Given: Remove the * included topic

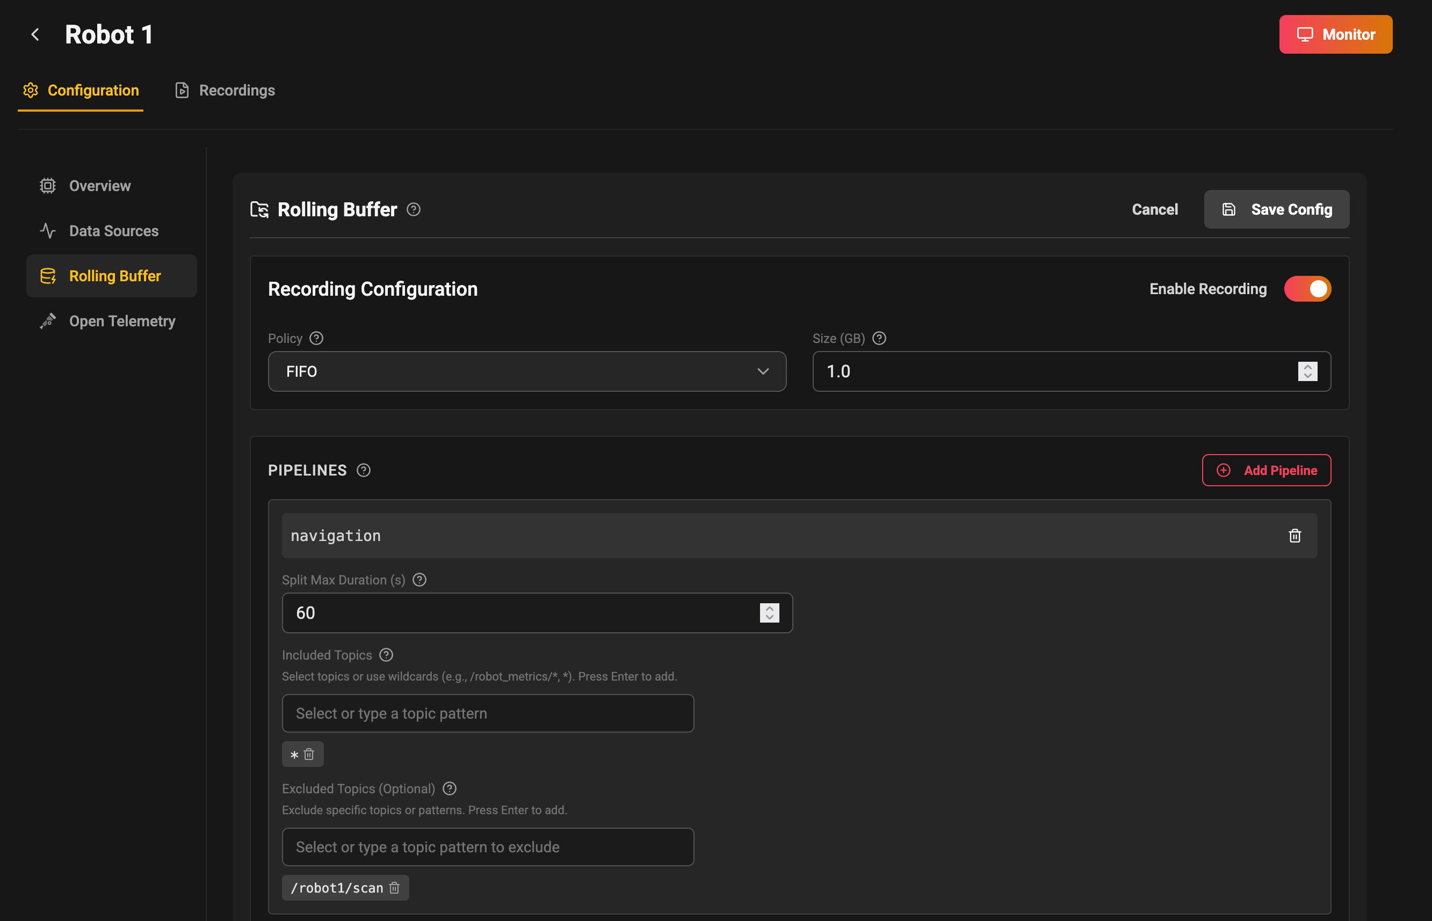Looking at the screenshot, I should point(309,755).
